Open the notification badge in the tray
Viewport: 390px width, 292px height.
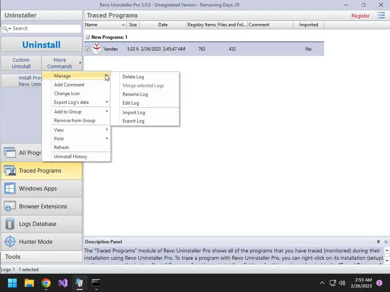tap(379, 283)
